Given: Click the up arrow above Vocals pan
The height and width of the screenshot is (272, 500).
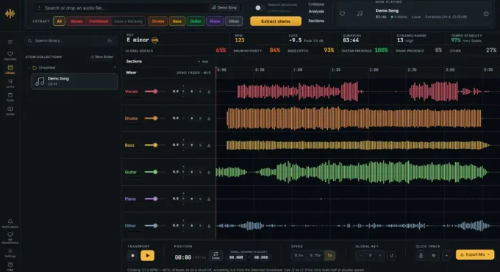Looking at the screenshot, I should [x=184, y=86].
